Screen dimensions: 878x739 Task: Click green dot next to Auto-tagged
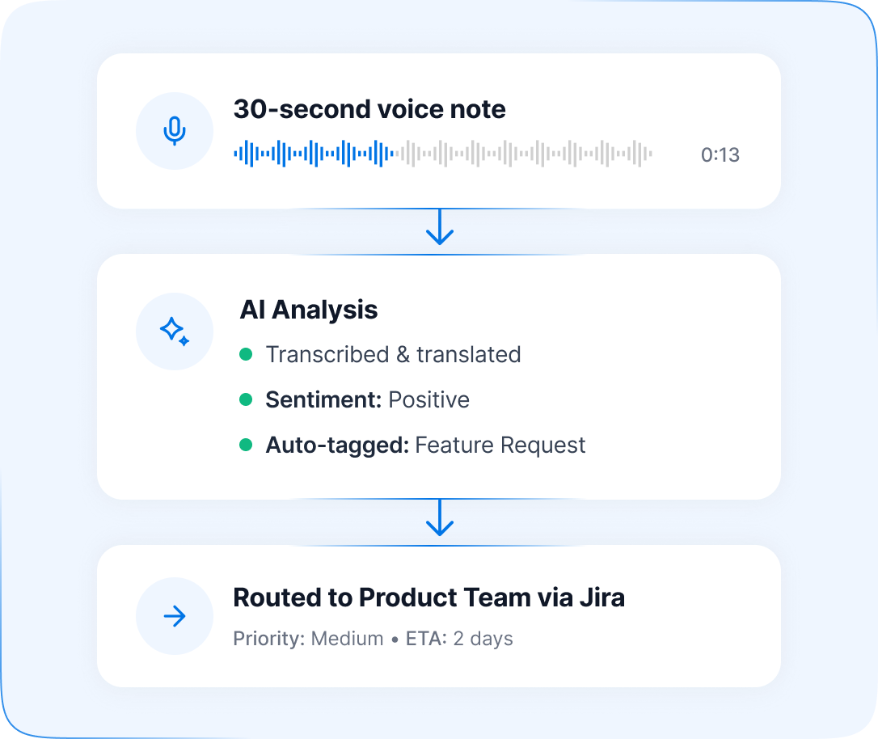(247, 445)
